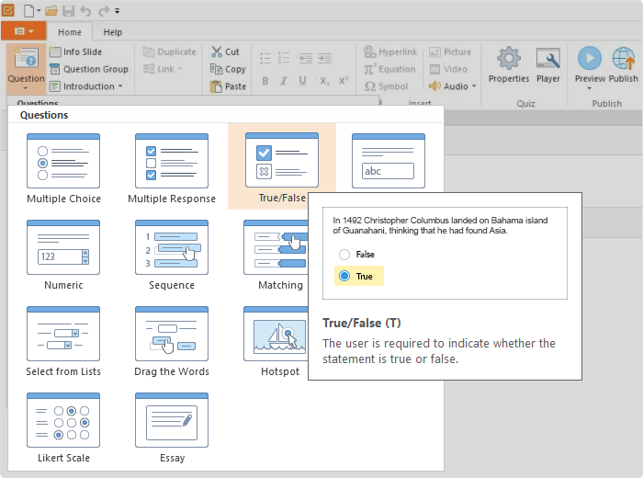Toggle subscript formatting
The height and width of the screenshot is (478, 643).
pyautogui.click(x=324, y=81)
